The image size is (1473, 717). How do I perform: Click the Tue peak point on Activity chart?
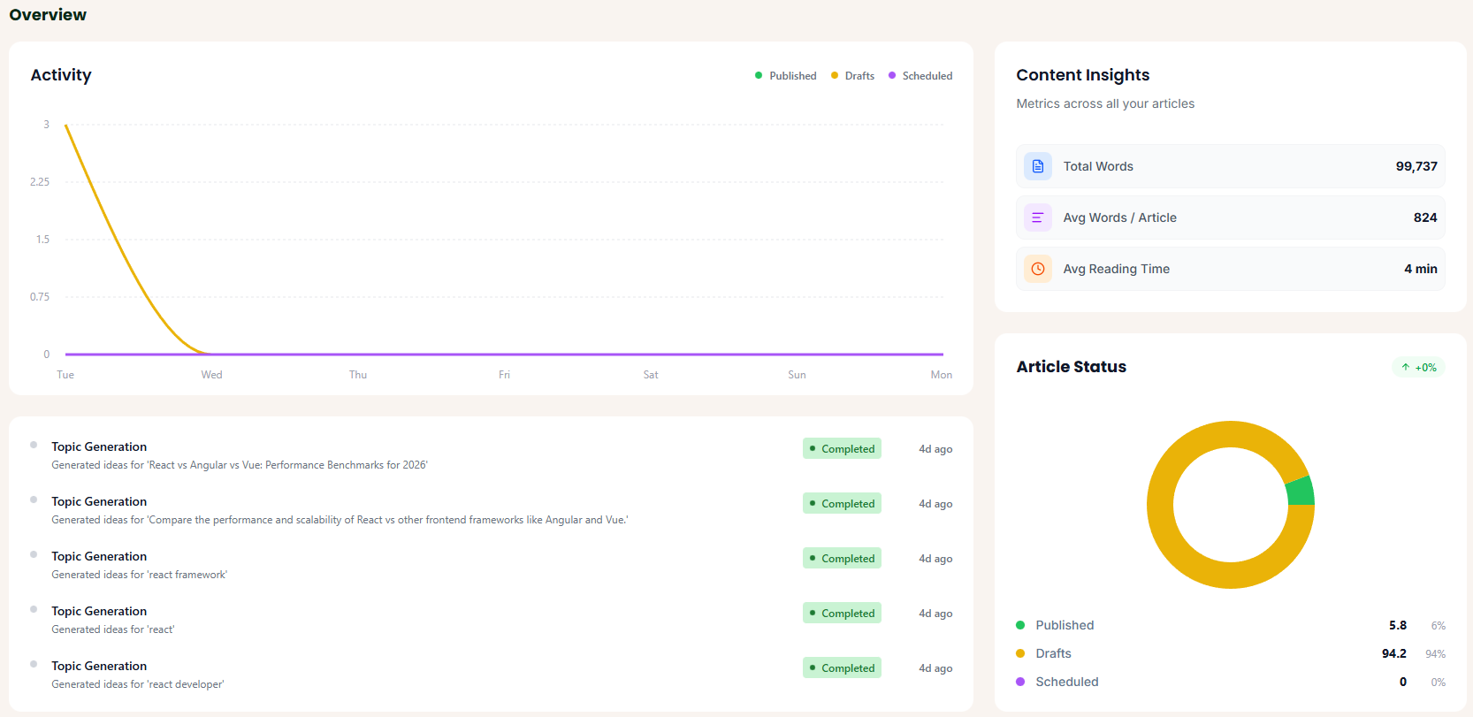(x=66, y=126)
